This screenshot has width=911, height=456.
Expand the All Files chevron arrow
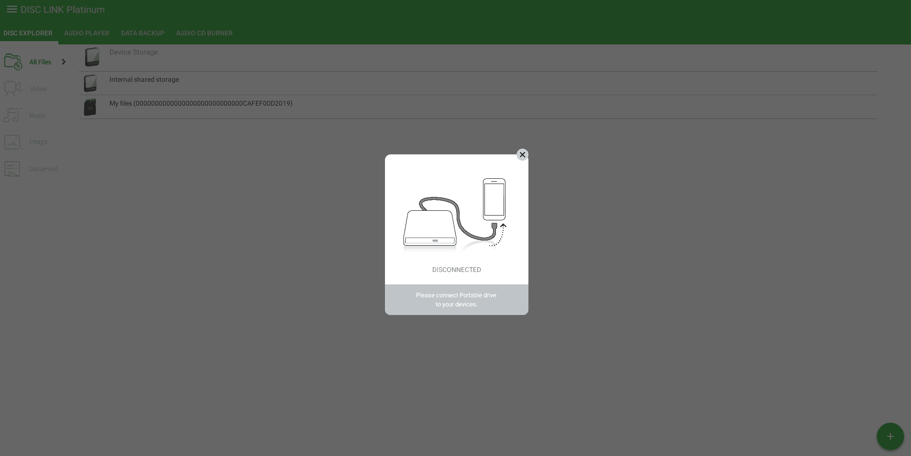(64, 62)
